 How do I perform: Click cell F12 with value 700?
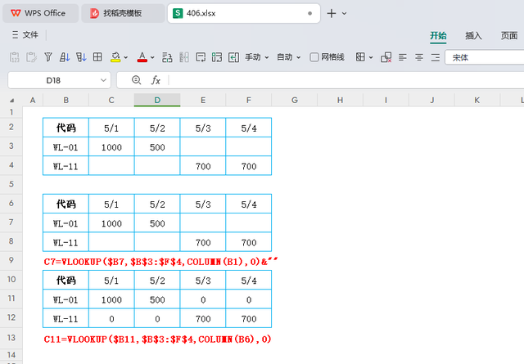(249, 318)
